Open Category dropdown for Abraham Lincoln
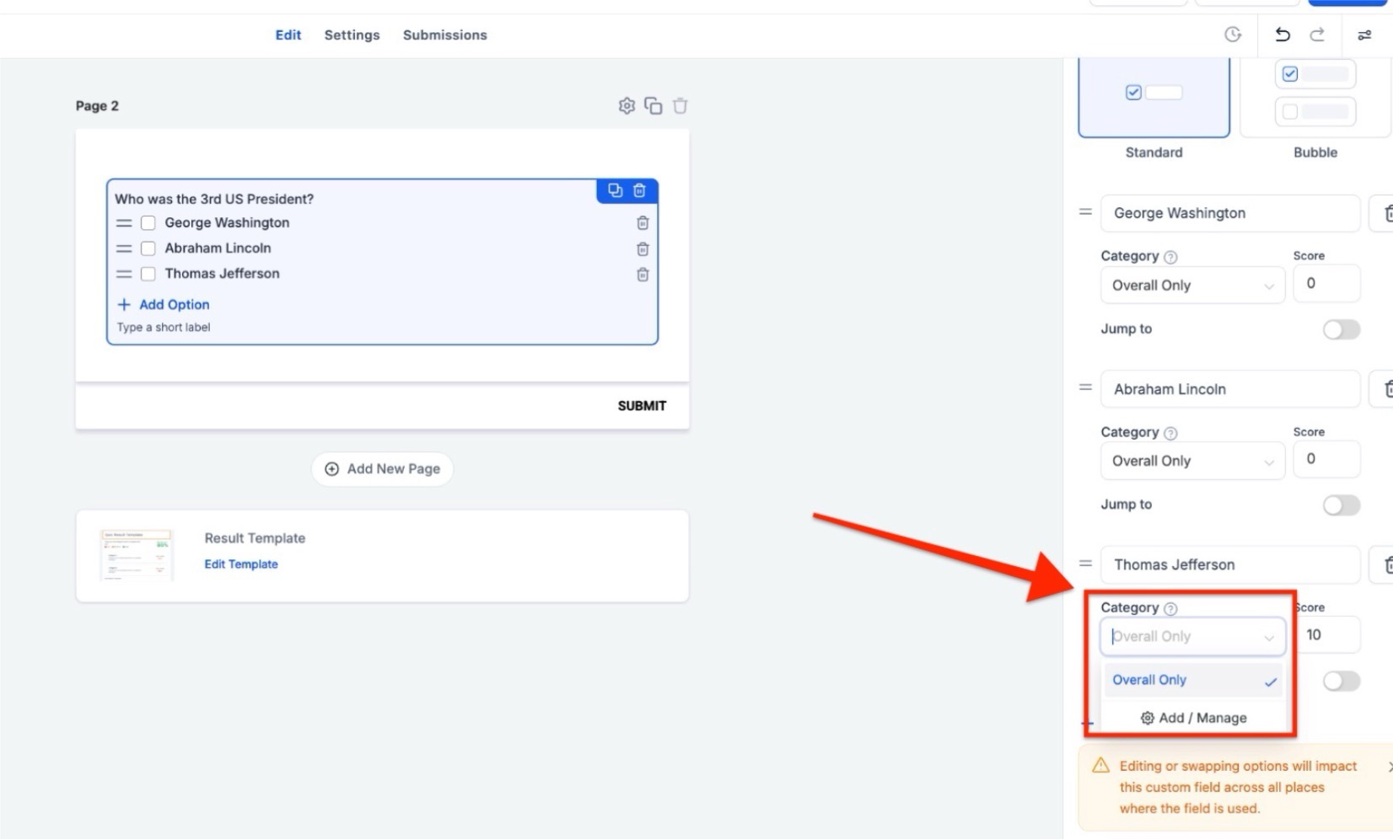This screenshot has width=1393, height=839. coord(1191,462)
